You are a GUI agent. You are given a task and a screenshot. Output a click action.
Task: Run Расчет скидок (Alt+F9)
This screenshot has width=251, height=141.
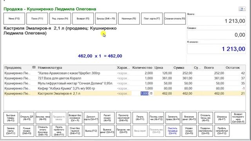point(107,118)
